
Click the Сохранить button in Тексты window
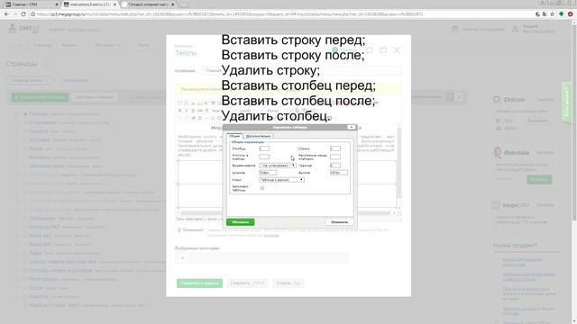pos(247,283)
